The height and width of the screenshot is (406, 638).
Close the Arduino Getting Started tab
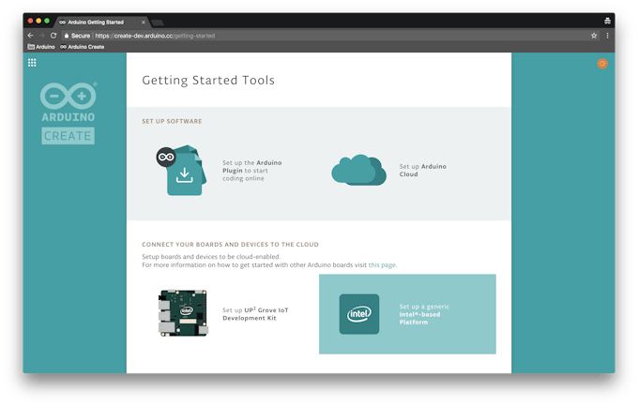(x=144, y=23)
